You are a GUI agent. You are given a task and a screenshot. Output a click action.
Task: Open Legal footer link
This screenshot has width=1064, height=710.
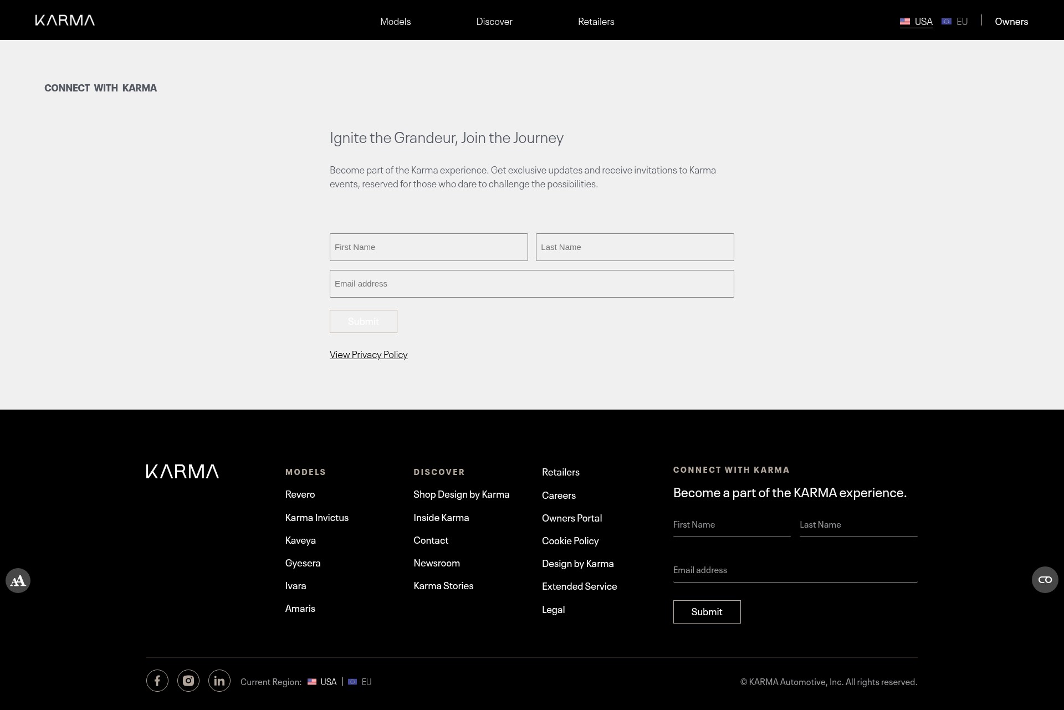coord(553,610)
